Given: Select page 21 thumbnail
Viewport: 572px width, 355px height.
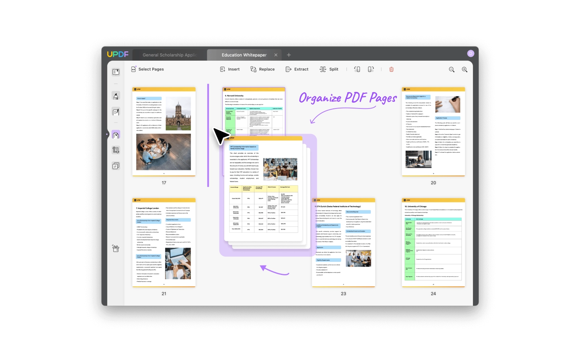Looking at the screenshot, I should (x=164, y=243).
